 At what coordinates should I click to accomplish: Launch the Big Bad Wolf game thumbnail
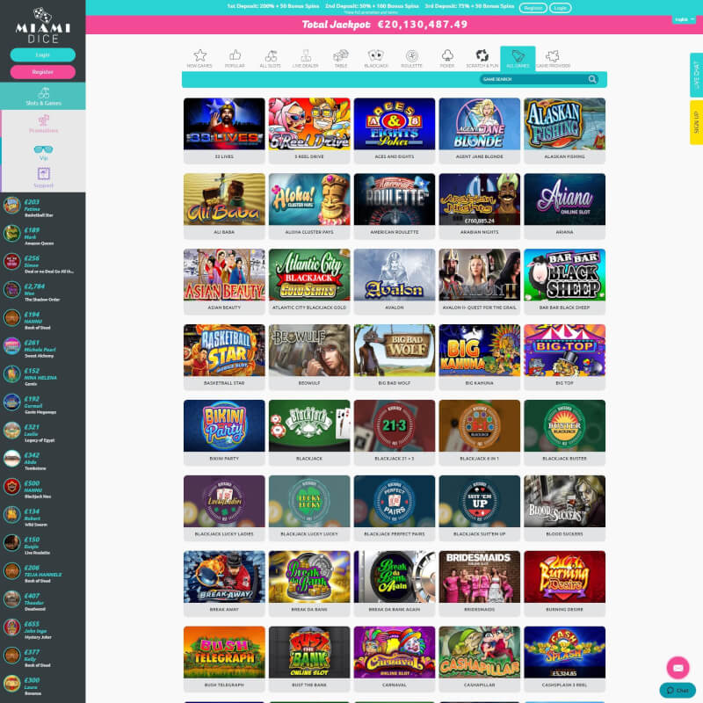[394, 351]
